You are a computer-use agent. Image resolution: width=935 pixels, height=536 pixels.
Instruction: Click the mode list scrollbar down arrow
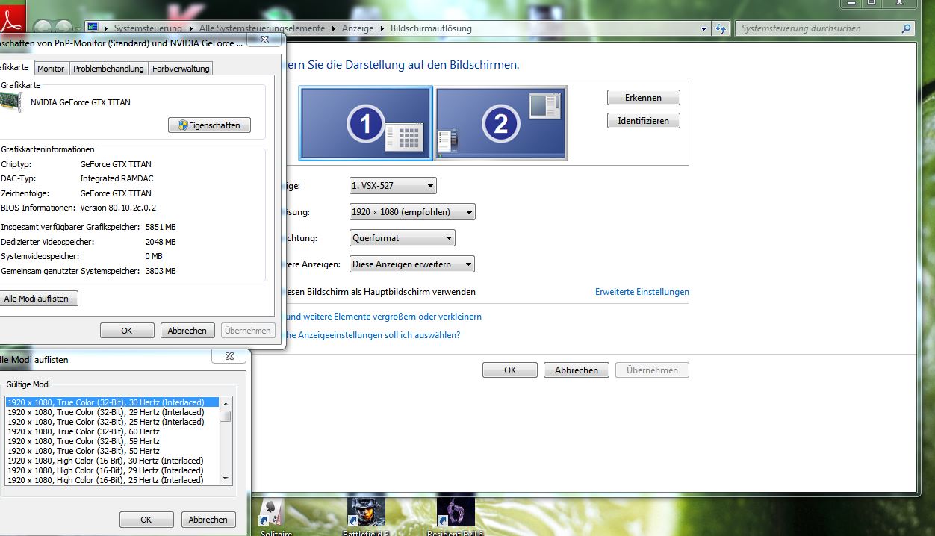[225, 479]
